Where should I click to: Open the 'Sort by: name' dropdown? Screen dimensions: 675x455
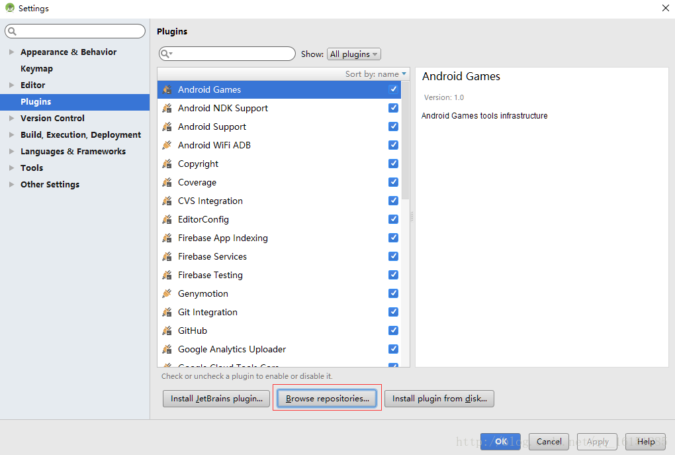pyautogui.click(x=375, y=74)
